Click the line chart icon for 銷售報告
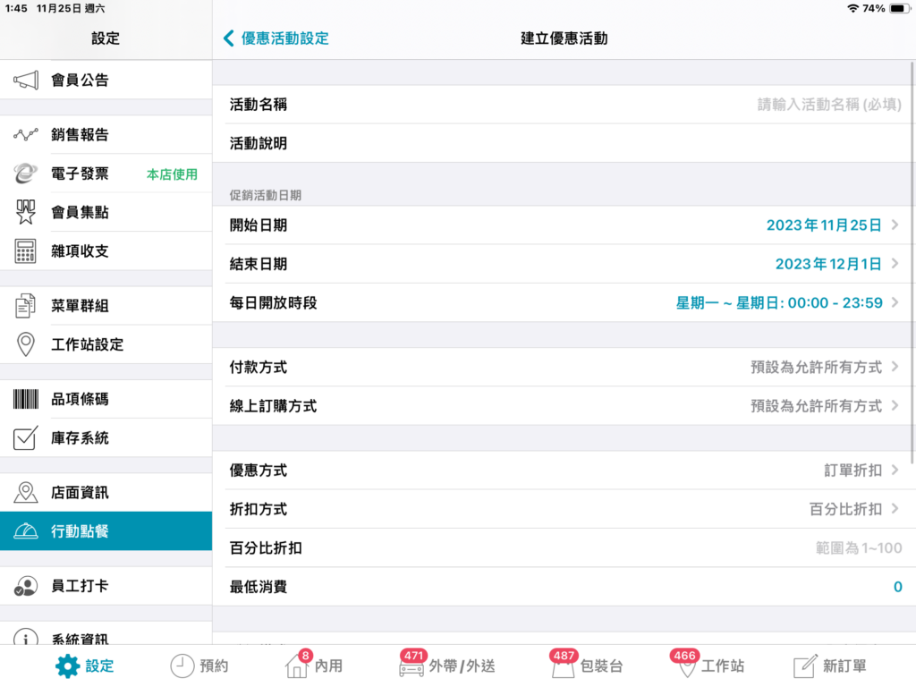916x687 pixels. tap(26, 134)
